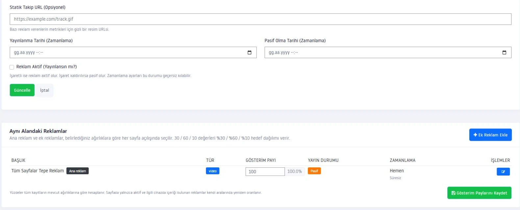
Task: Add an extra ad with Ek Reklam Ekle
Action: [490, 135]
